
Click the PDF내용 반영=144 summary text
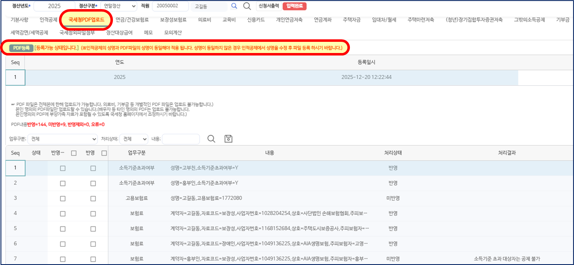pos(58,124)
